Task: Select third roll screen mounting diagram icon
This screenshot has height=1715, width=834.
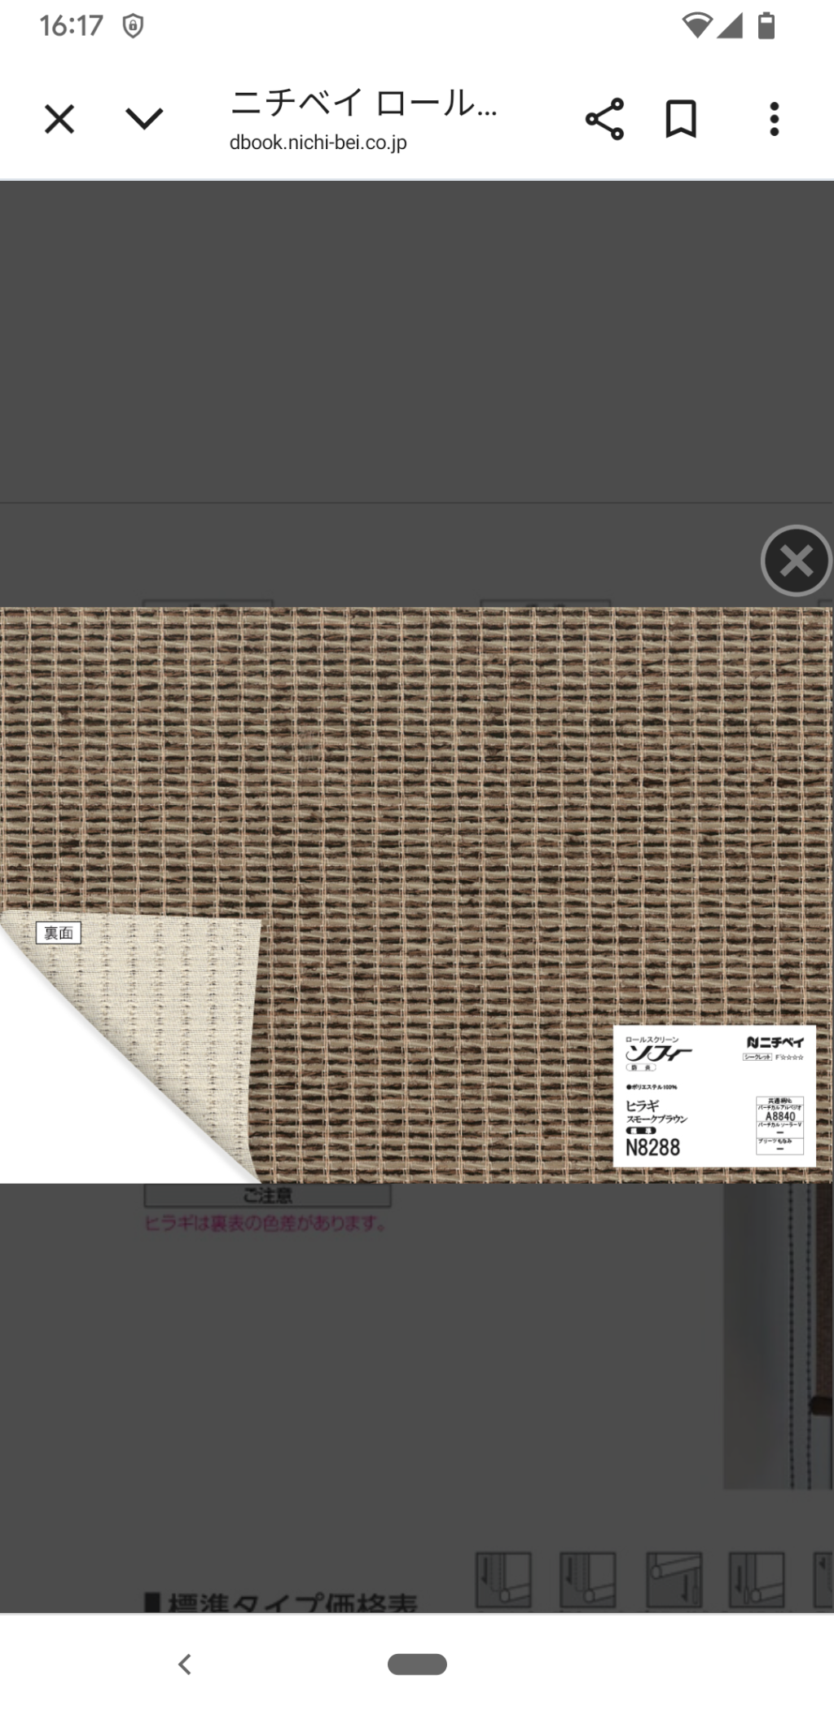Action: click(674, 1579)
